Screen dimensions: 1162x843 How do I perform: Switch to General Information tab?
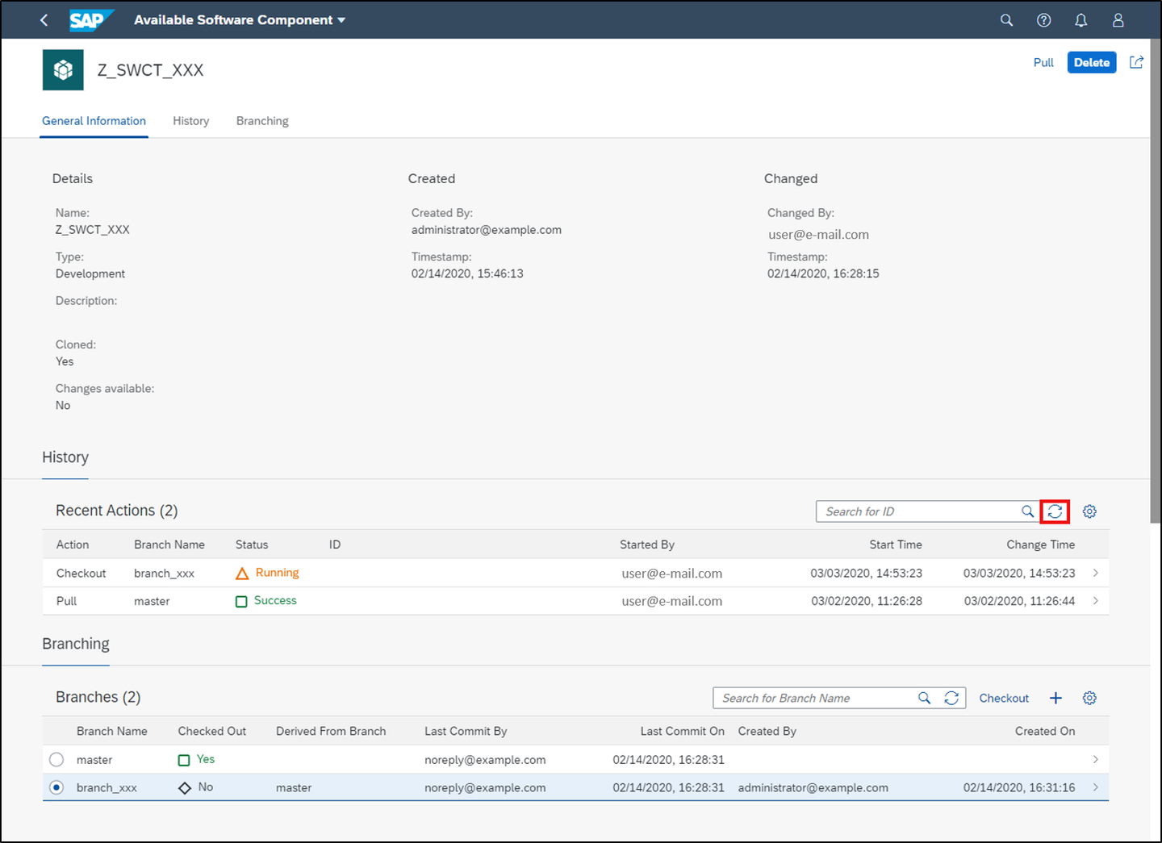[94, 121]
